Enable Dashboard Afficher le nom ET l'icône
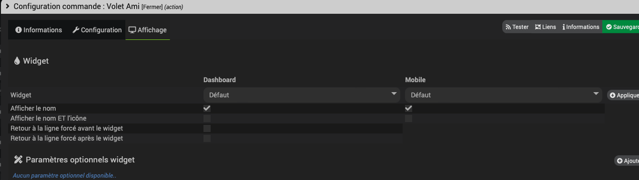Viewport: 639px width, 180px height. click(207, 118)
